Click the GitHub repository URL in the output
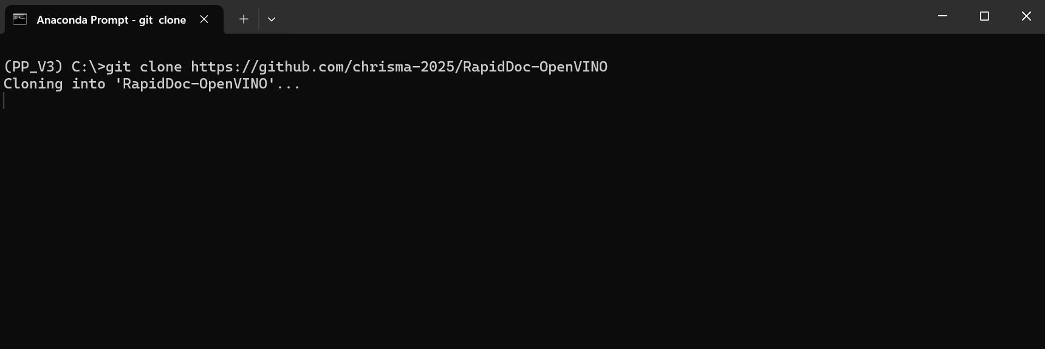The image size is (1045, 349). (x=398, y=67)
